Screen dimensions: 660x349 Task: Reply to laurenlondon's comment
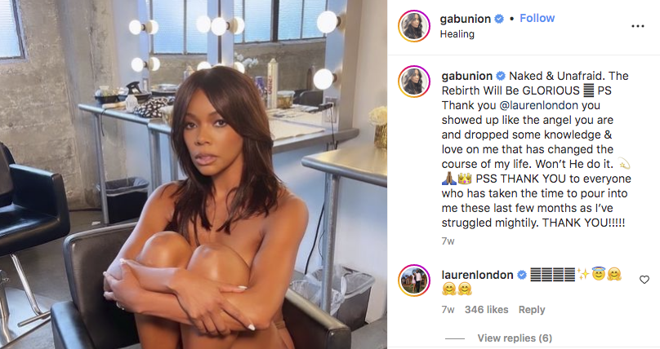coord(532,310)
